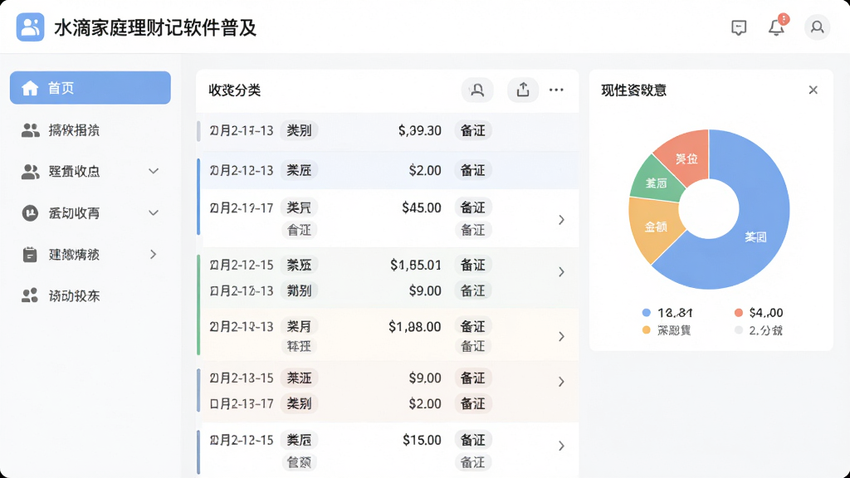Open the arrow on the $1,88.00 row
This screenshot has height=478, width=850.
point(562,337)
